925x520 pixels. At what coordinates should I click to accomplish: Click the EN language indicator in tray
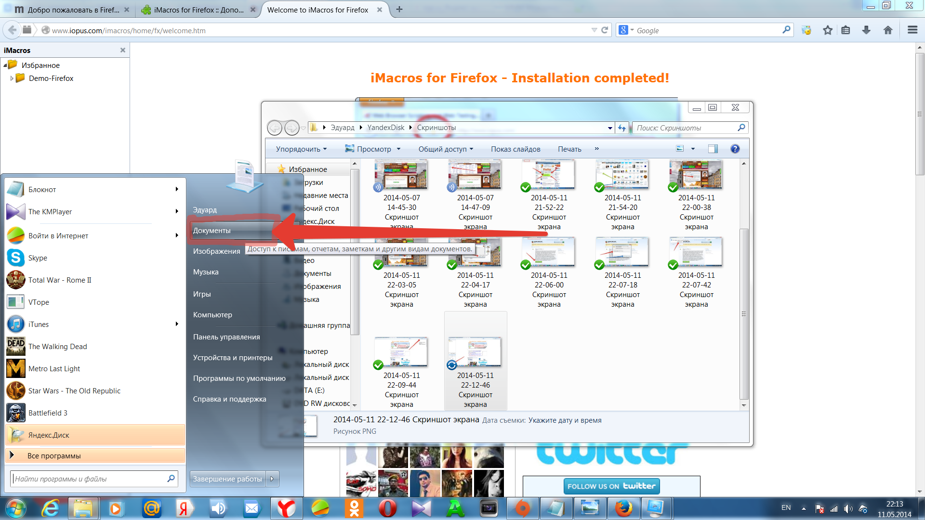tap(786, 508)
